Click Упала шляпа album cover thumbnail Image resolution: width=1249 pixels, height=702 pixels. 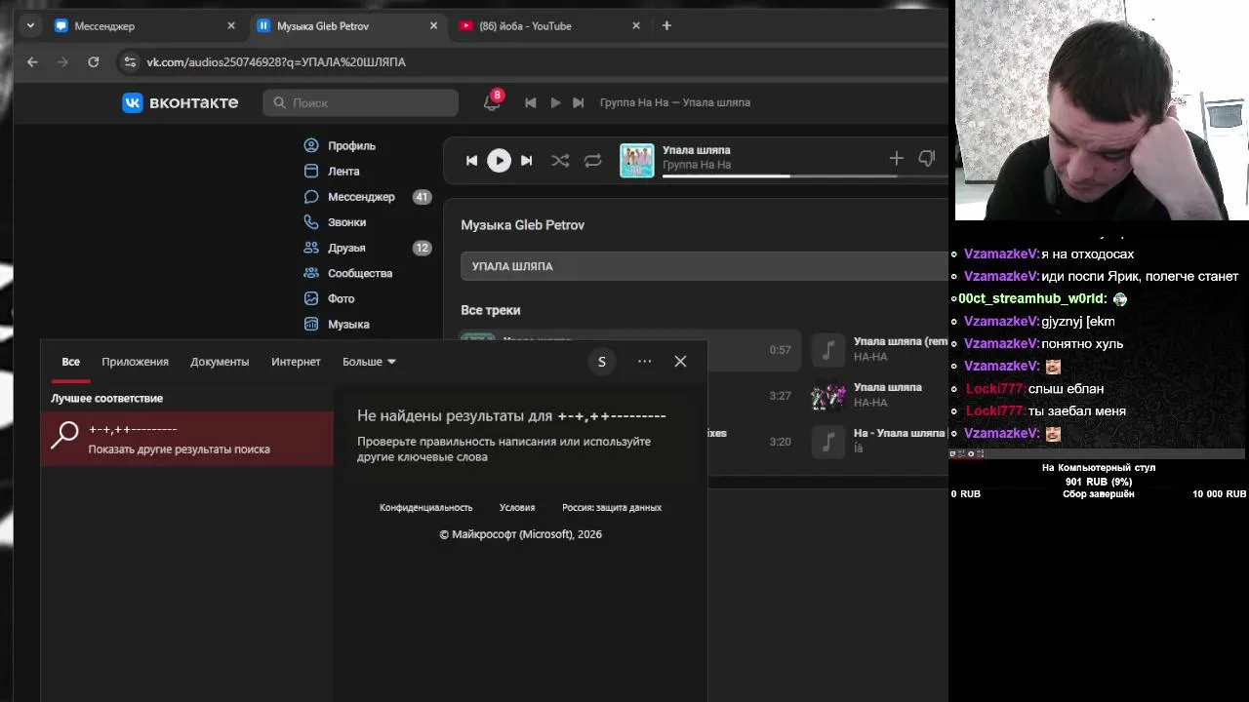pos(637,161)
